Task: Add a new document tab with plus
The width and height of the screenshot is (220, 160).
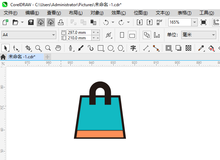Action: tap(47, 57)
